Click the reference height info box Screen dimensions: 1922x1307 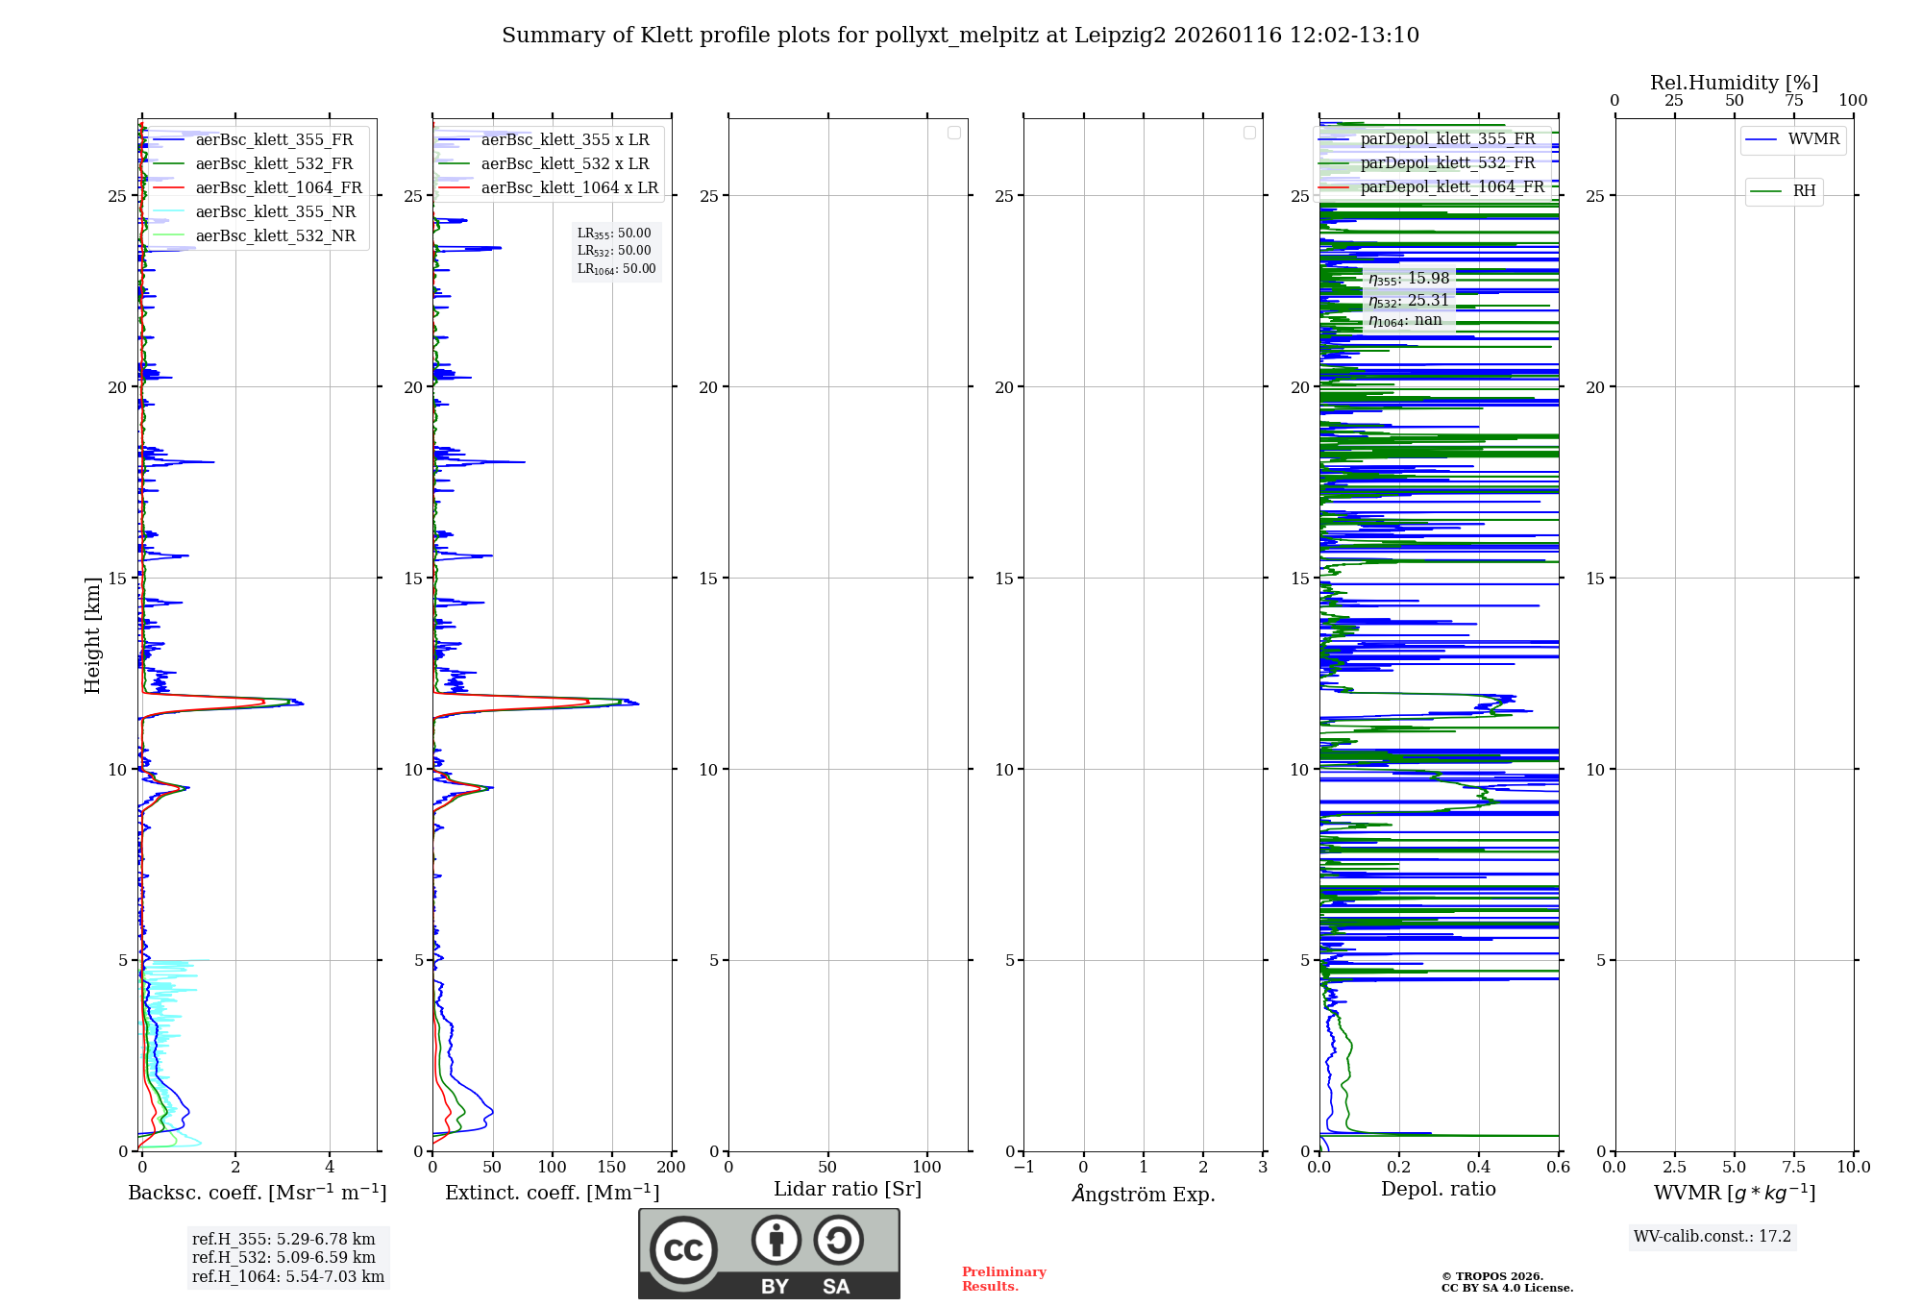tap(287, 1258)
